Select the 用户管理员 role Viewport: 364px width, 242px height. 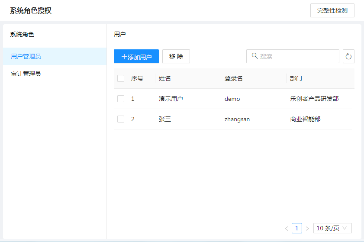26,56
